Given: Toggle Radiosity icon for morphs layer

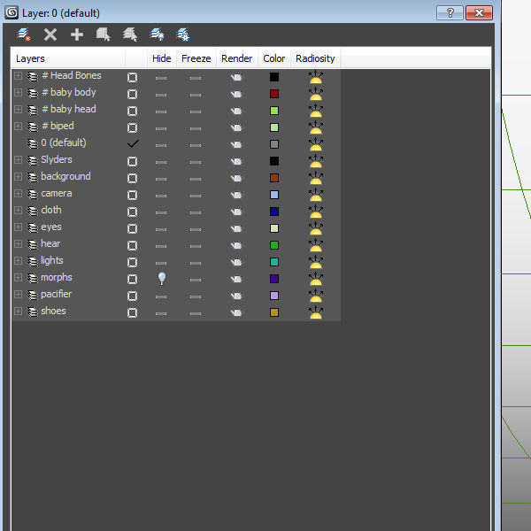Looking at the screenshot, I should point(316,279).
